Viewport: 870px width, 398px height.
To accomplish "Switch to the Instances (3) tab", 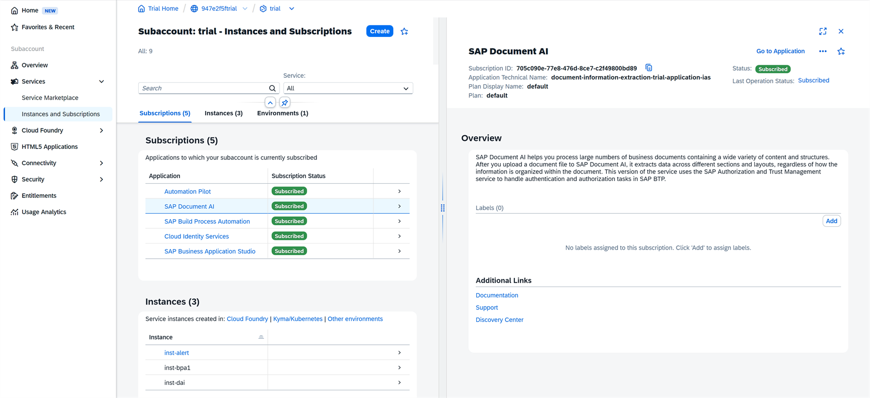I will tap(223, 113).
